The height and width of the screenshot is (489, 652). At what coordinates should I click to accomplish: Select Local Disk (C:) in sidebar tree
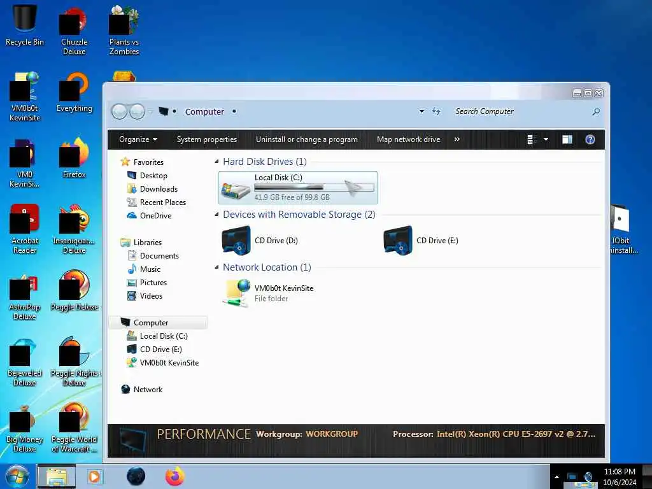(158, 336)
